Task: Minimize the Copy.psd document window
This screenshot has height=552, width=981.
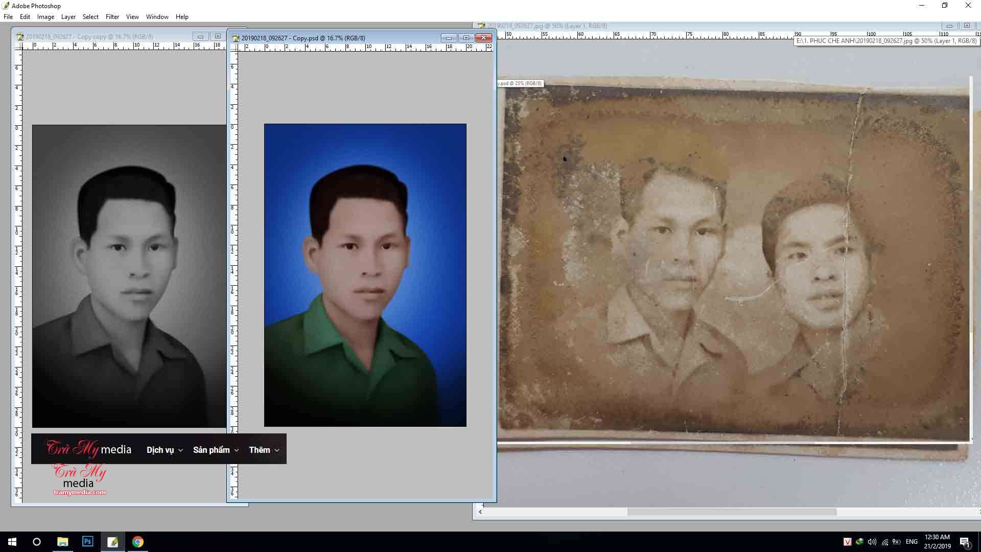Action: (449, 38)
